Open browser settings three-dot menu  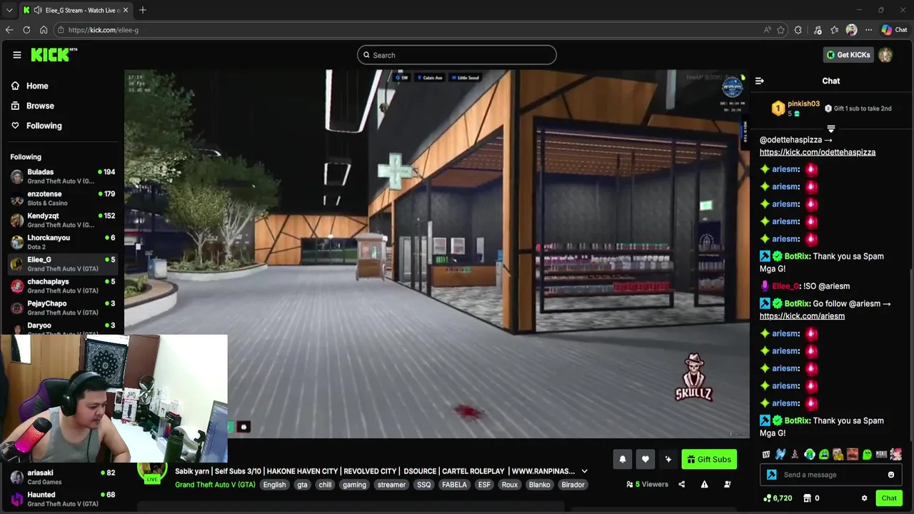tap(868, 30)
